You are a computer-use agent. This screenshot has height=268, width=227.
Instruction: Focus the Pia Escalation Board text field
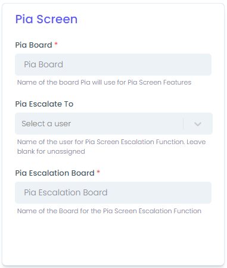coord(113,192)
